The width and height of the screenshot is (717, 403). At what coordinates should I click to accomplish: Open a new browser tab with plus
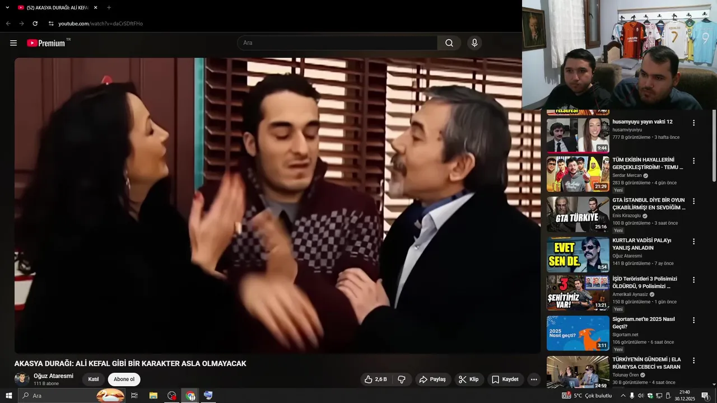[109, 8]
